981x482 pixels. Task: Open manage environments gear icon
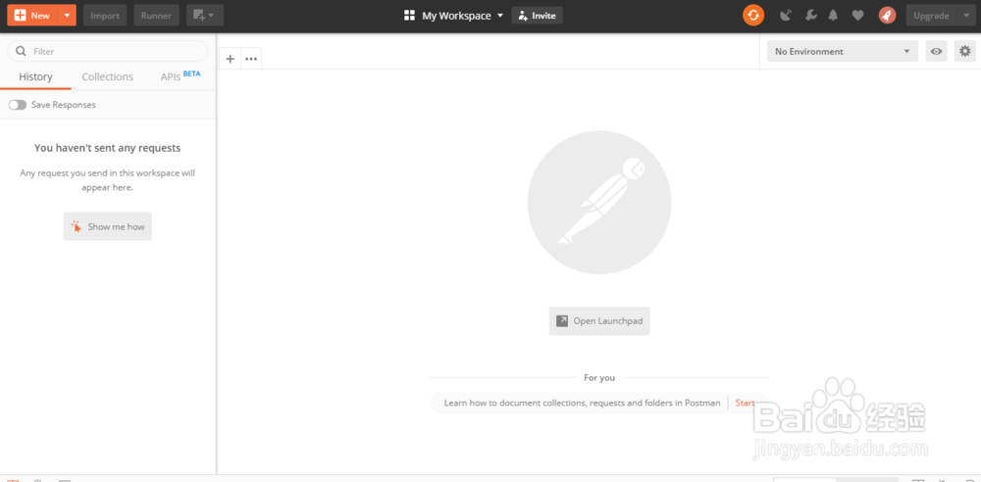coord(965,51)
